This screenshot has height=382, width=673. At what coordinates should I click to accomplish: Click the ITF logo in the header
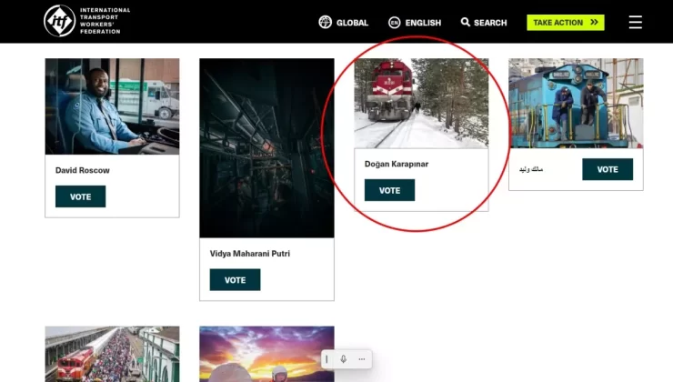(x=60, y=21)
